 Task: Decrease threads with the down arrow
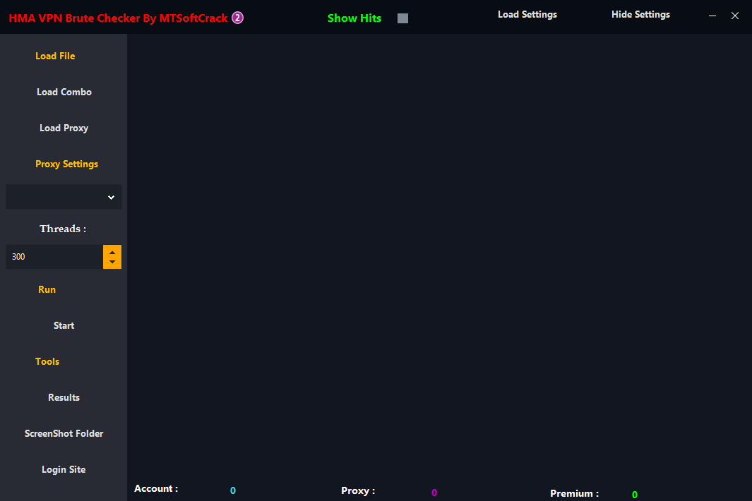pyautogui.click(x=112, y=262)
